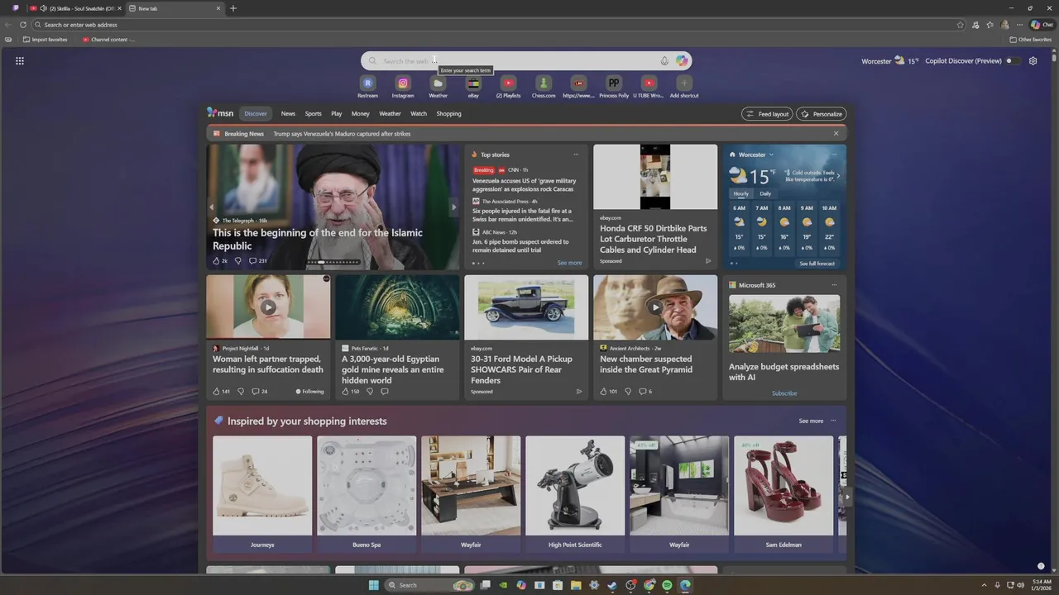Click See more for shopping interests
This screenshot has width=1059, height=595.
[x=811, y=421]
